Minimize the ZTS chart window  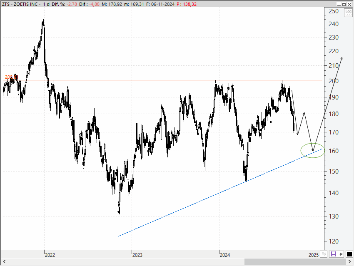tap(339, 4)
